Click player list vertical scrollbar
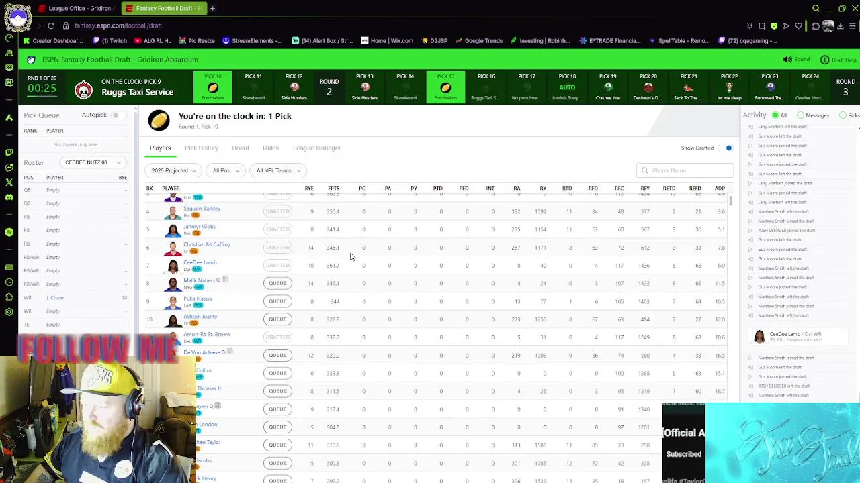Viewport: 860px width, 483px height. coord(731,201)
